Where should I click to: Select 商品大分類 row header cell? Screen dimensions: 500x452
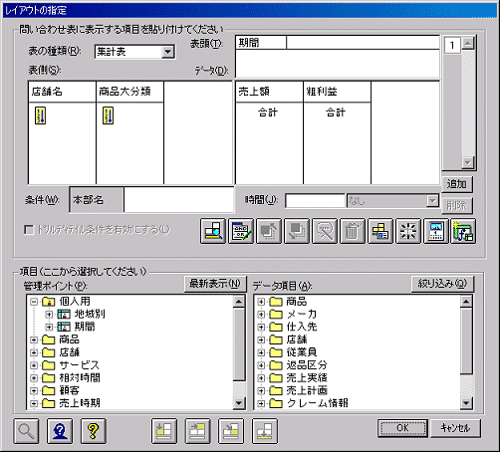click(129, 92)
